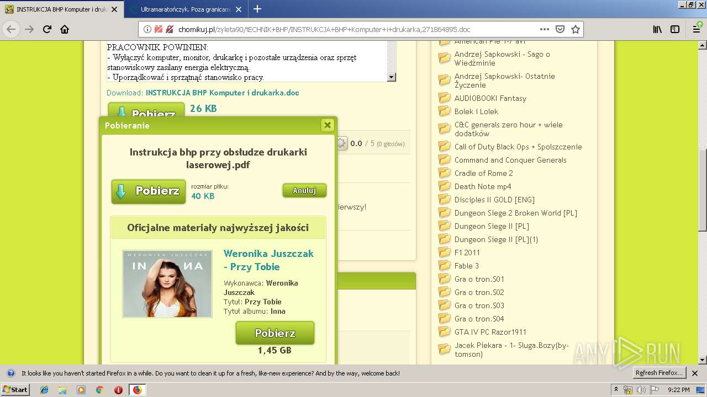Click the Firefox taskbar button
The width and height of the screenshot is (707, 397).
[137, 390]
